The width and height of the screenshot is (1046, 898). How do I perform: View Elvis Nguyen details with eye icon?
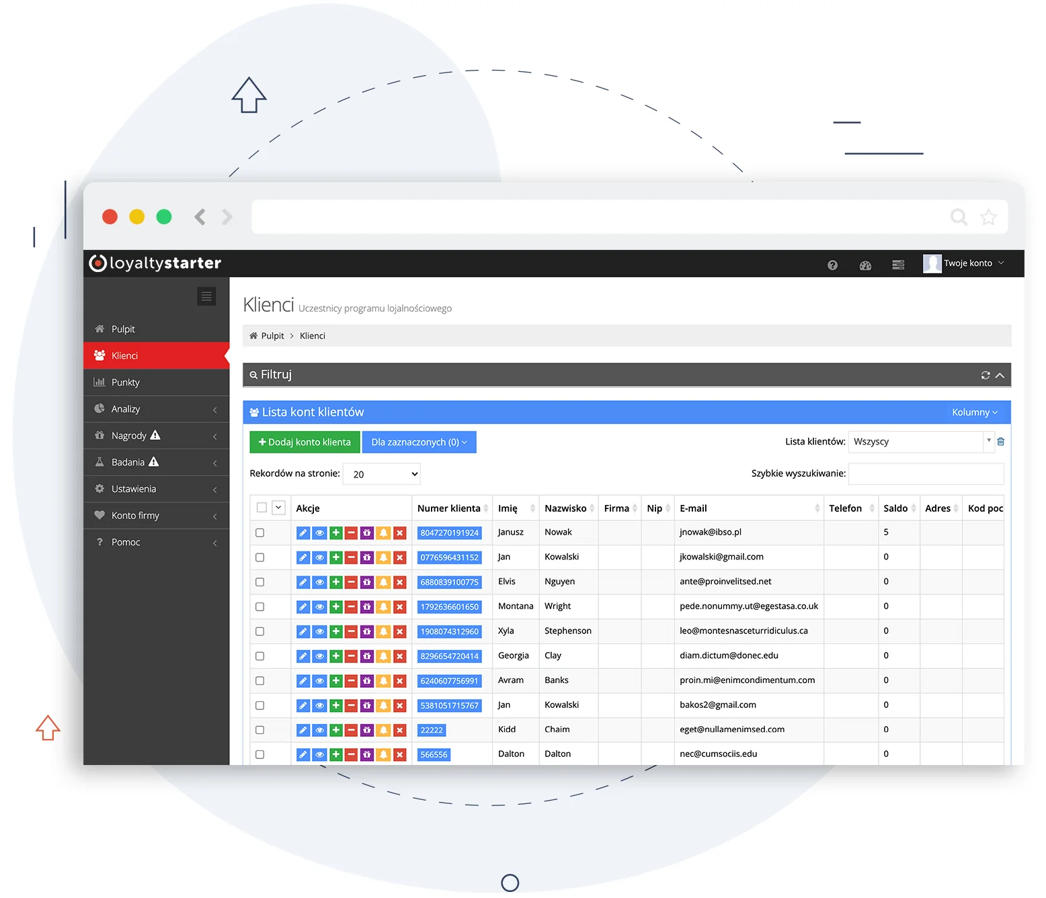point(320,582)
